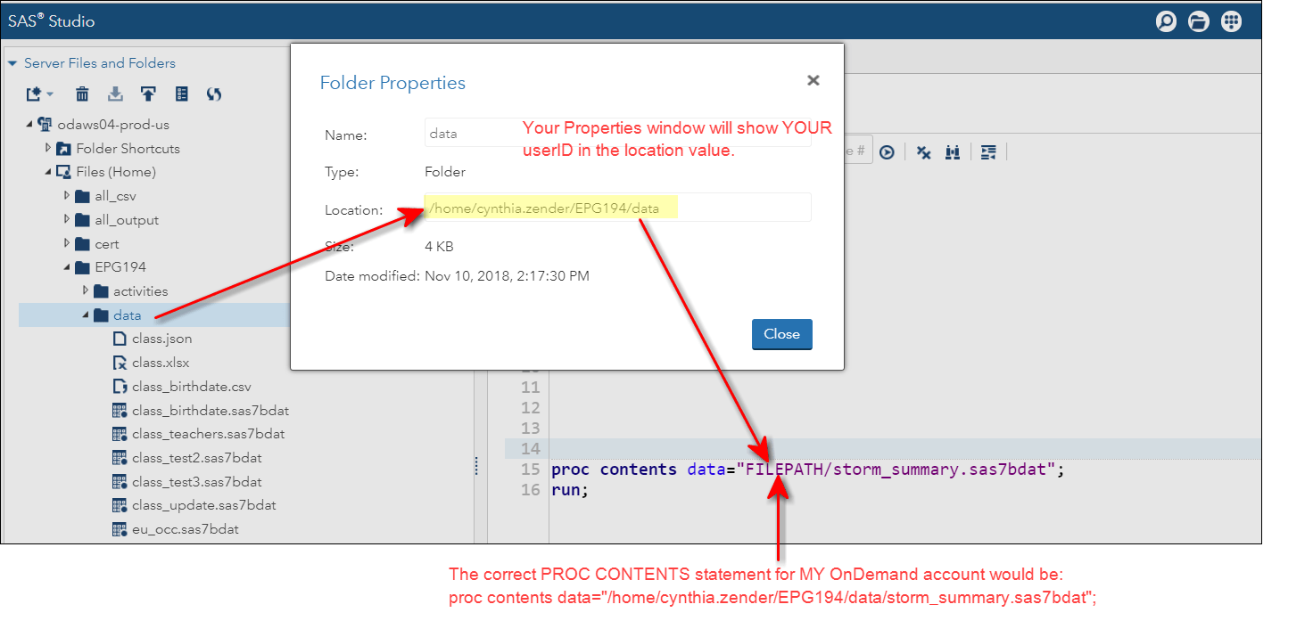Screen dimensions: 1313x629
Task: Open the Search tool in the top banner
Action: tap(1166, 20)
